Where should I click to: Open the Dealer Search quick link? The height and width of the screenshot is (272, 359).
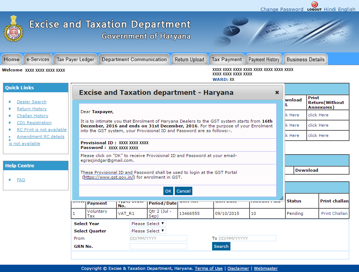click(x=32, y=102)
